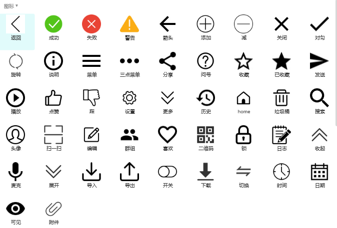The image size is (337, 228).
Task: Select the 三点菜单 three-dot menu icon
Action: (129, 61)
